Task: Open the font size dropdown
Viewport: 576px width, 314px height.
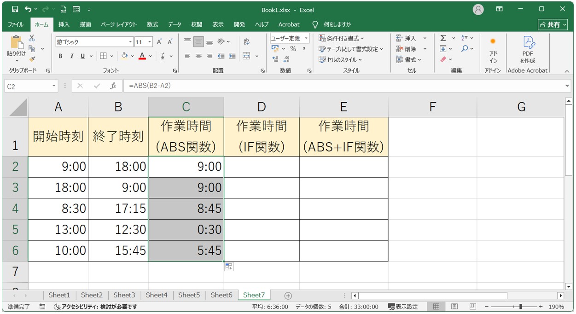Action: coord(150,42)
